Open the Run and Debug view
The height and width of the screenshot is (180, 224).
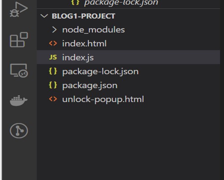[18, 9]
